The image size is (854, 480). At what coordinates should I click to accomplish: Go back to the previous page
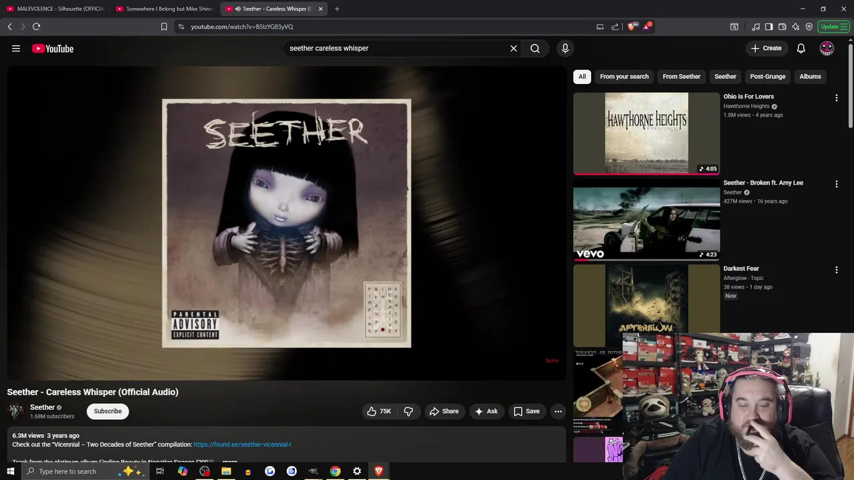pos(9,27)
